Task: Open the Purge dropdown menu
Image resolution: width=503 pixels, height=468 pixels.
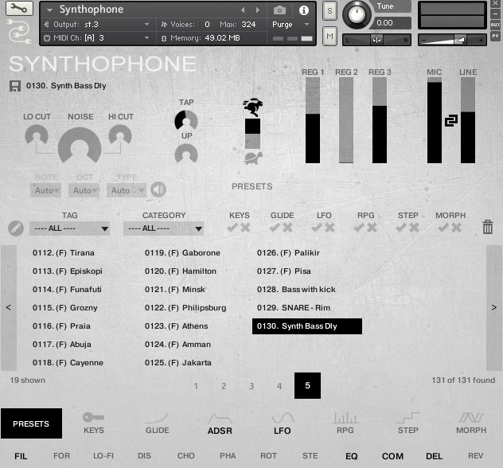Action: pos(290,25)
